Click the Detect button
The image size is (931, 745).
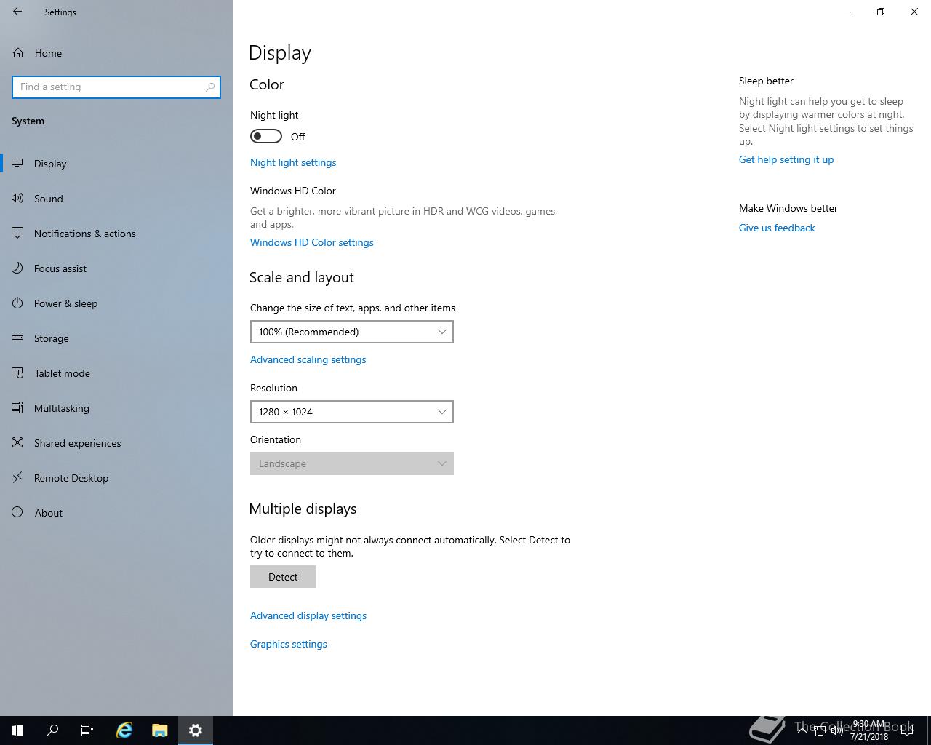pos(283,577)
